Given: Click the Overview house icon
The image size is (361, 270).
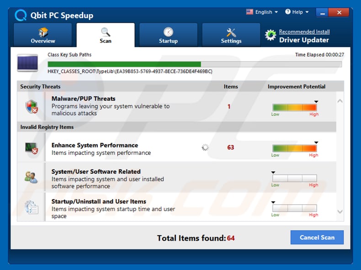Looking at the screenshot, I should [43, 32].
